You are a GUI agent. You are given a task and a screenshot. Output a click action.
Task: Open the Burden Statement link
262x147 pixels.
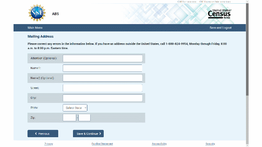pyautogui.click(x=102, y=144)
